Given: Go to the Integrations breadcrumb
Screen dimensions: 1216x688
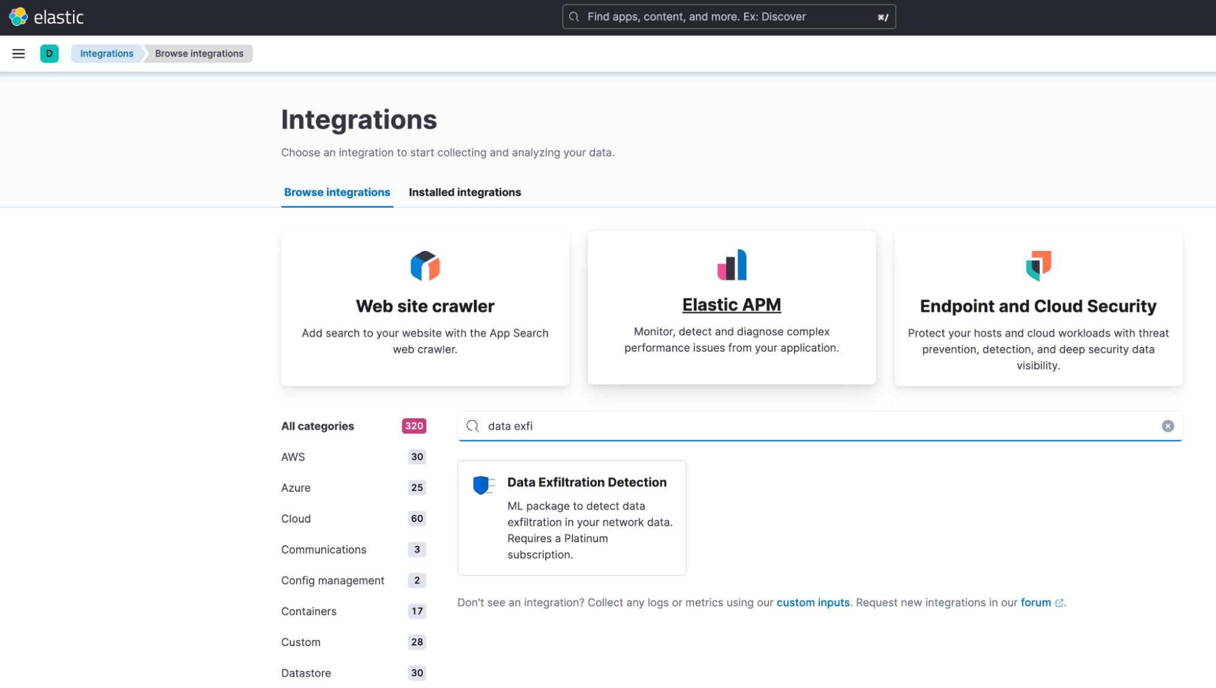Looking at the screenshot, I should point(106,53).
